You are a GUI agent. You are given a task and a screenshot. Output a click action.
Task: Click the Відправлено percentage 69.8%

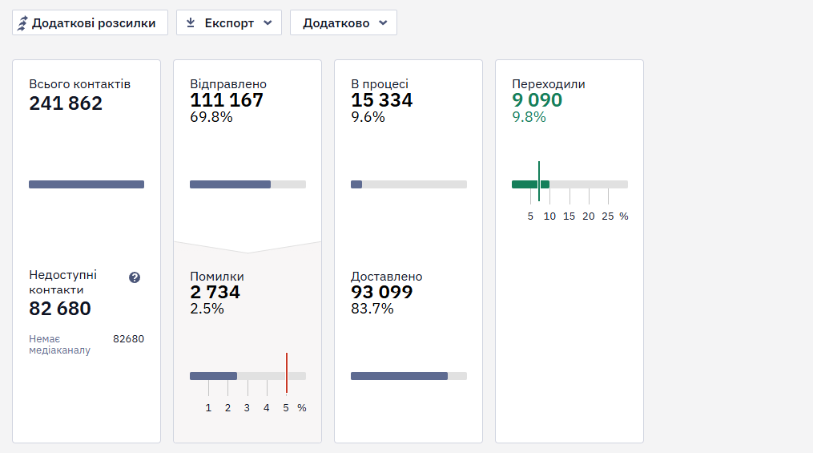coord(211,117)
